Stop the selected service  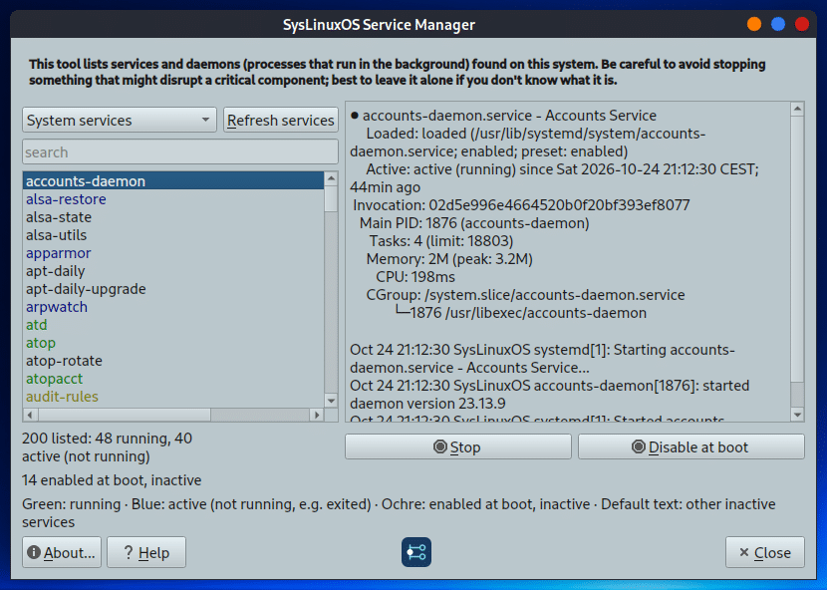pyautogui.click(x=457, y=447)
